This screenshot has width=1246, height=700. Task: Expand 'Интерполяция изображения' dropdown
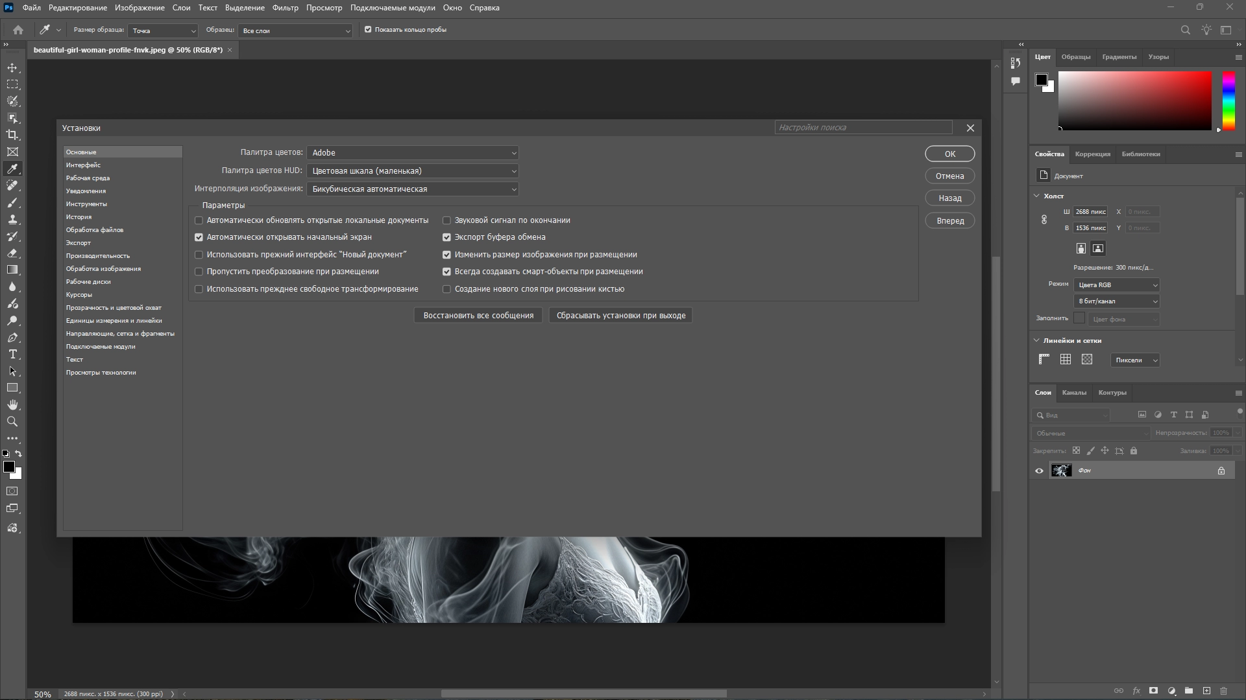pyautogui.click(x=413, y=189)
